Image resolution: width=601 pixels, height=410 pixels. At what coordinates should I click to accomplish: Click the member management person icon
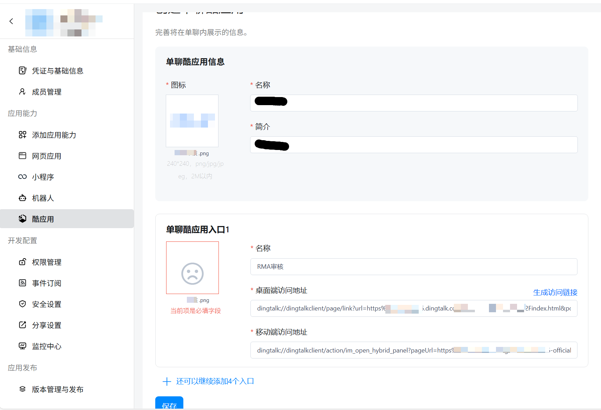(x=22, y=91)
